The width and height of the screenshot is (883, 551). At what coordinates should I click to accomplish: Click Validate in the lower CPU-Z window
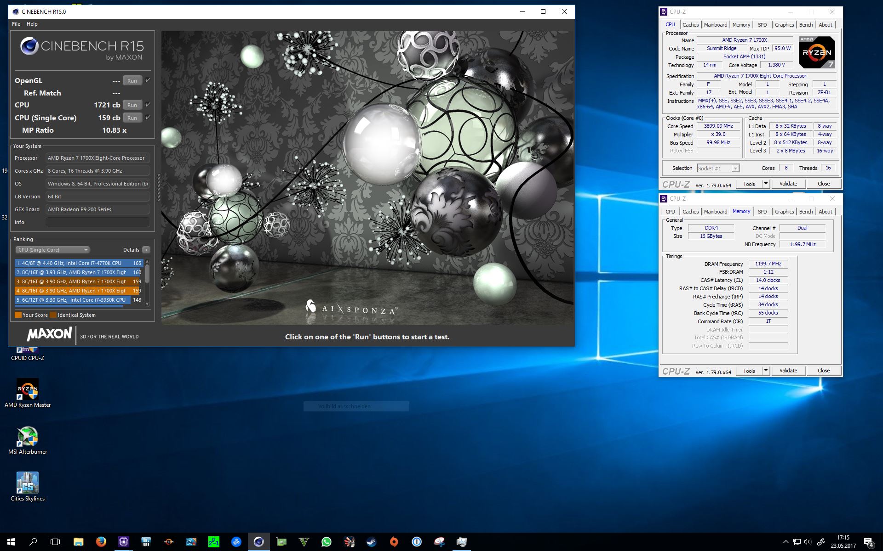click(x=788, y=371)
